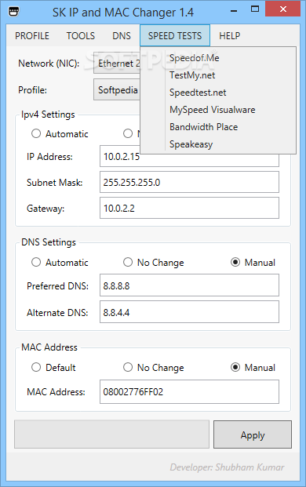Click the Preferred DNS input field
Viewport: 306px width, 487px height.
(189, 285)
